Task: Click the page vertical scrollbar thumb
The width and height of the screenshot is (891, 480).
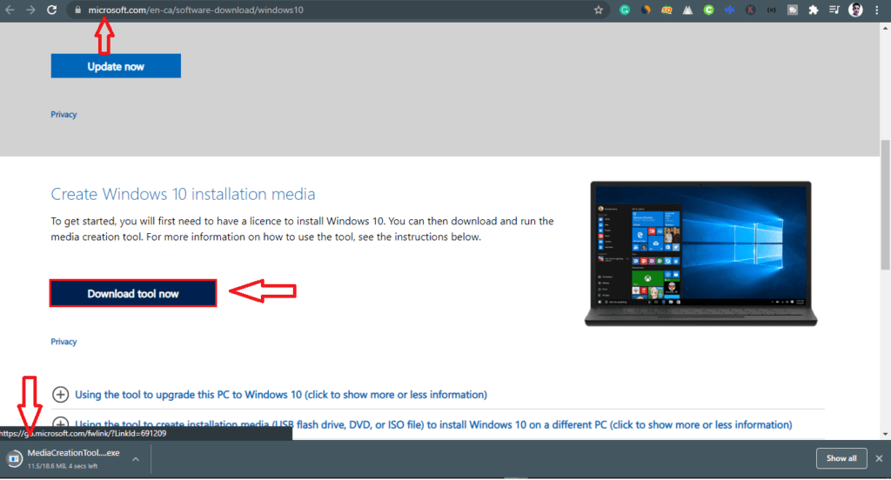Action: [x=885, y=204]
